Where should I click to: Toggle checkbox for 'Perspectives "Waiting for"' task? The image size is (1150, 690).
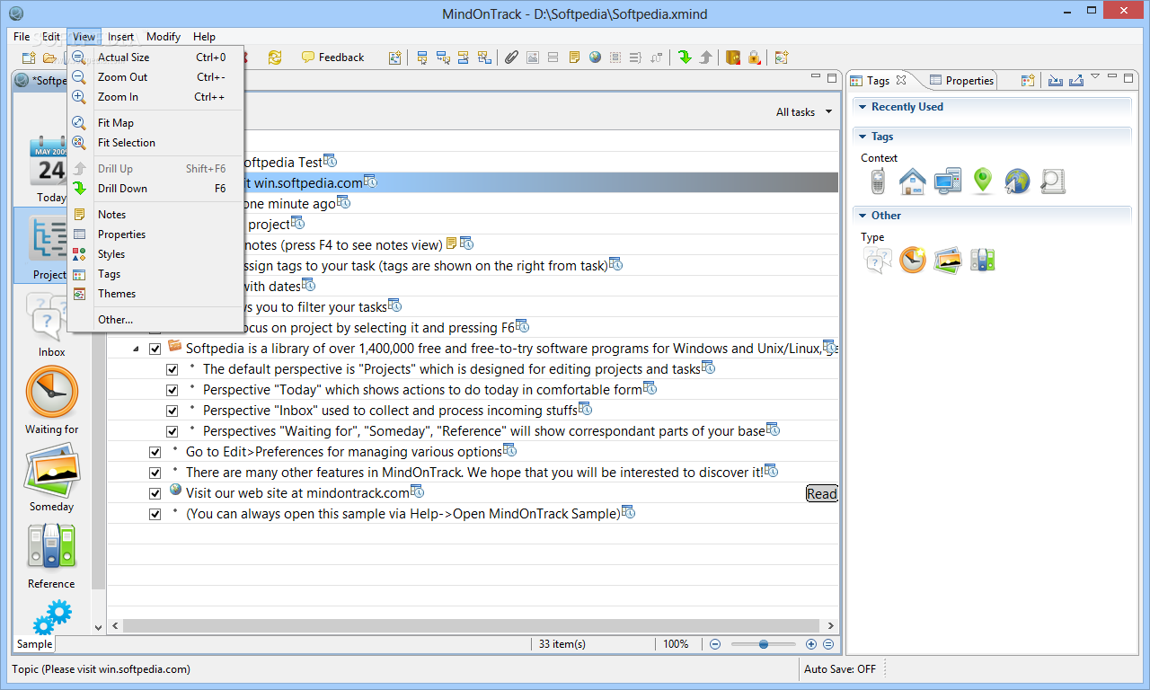(x=172, y=431)
